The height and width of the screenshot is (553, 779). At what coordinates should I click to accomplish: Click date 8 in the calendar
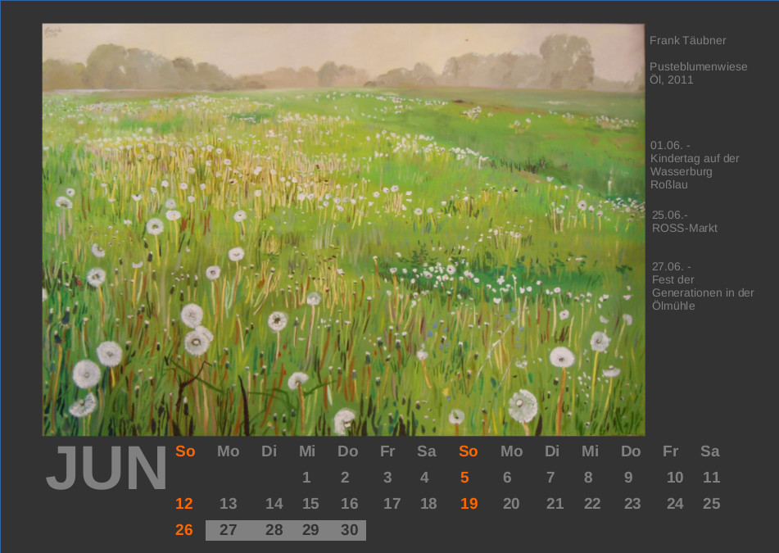coord(588,478)
